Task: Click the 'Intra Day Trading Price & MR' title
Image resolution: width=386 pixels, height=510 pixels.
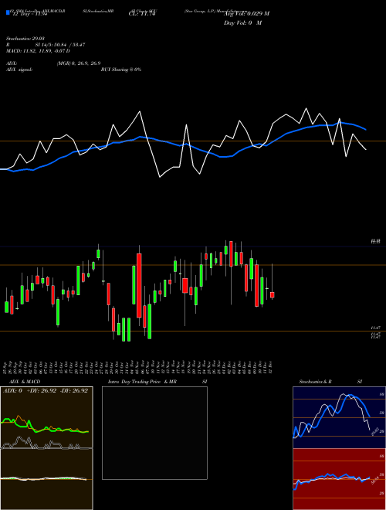Action: pos(143,382)
